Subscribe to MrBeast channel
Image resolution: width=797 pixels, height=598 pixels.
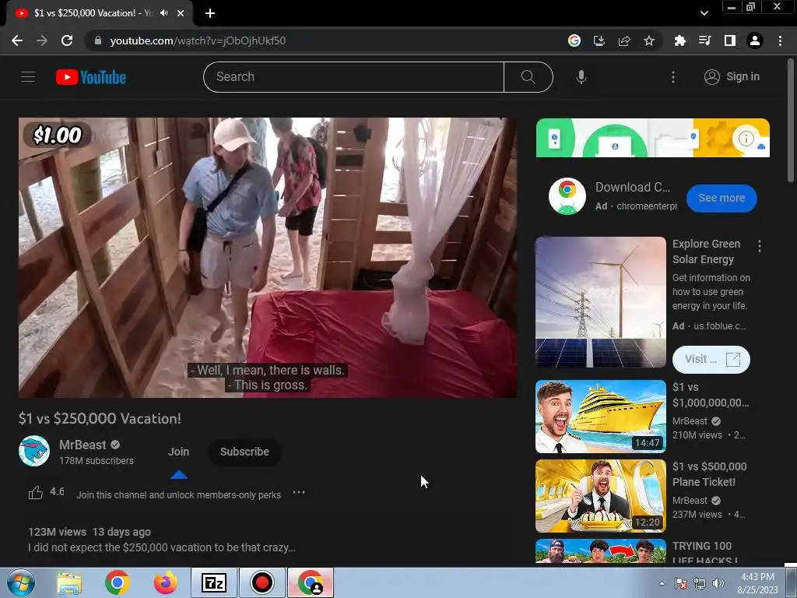[x=244, y=452]
